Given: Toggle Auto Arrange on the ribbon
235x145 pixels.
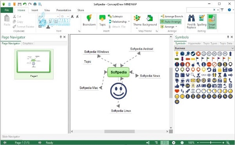Looking at the screenshot, I should [x=171, y=22].
